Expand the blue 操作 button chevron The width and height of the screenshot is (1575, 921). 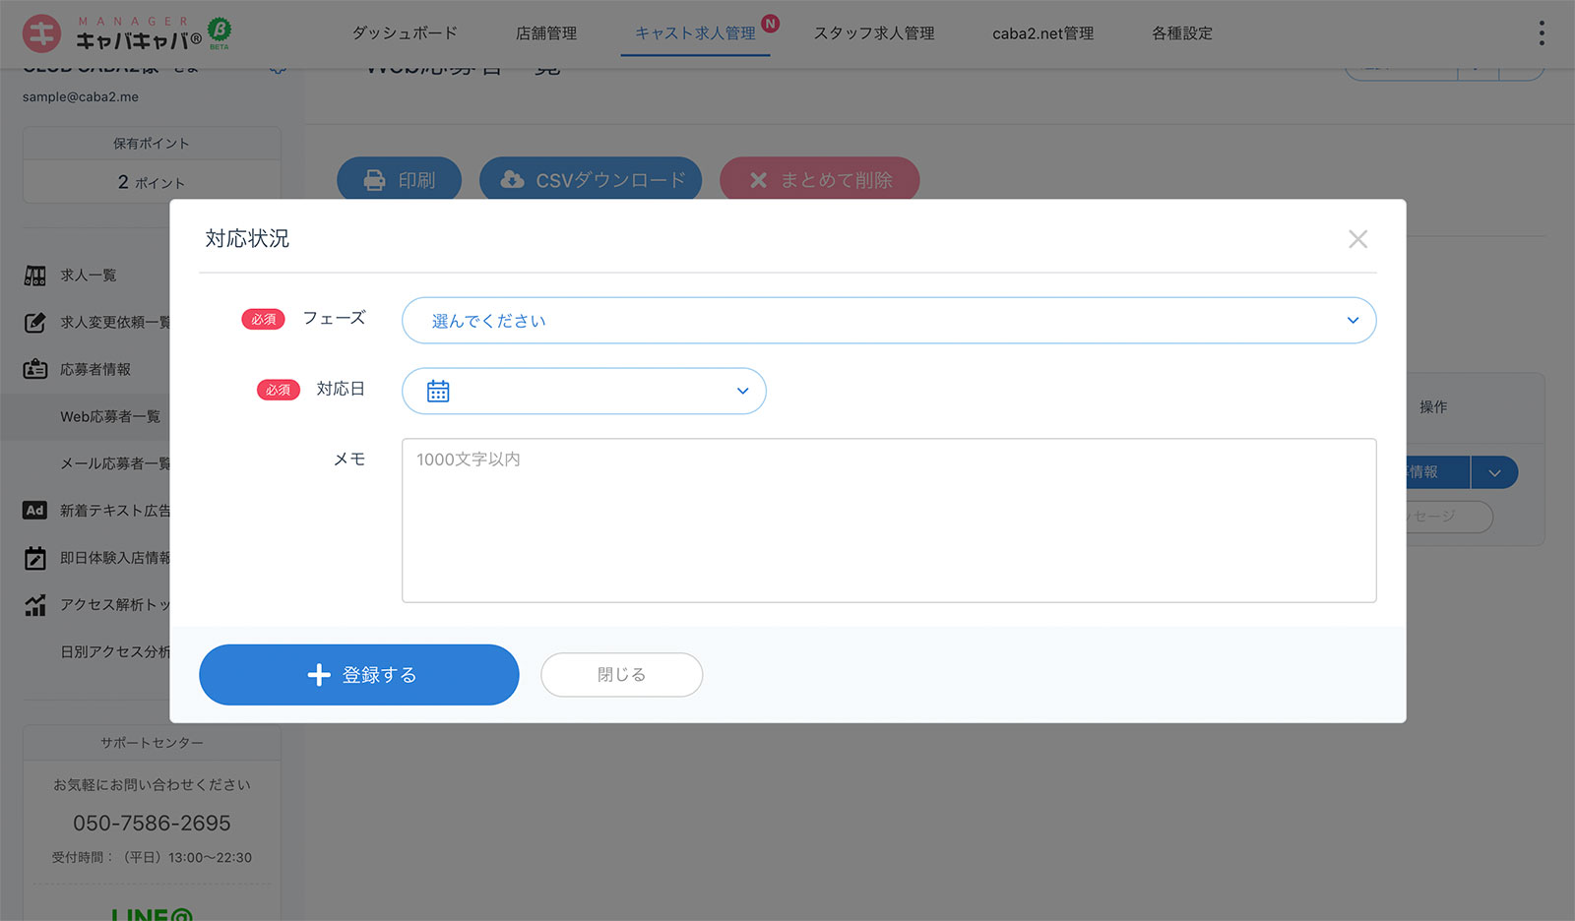[1494, 473]
